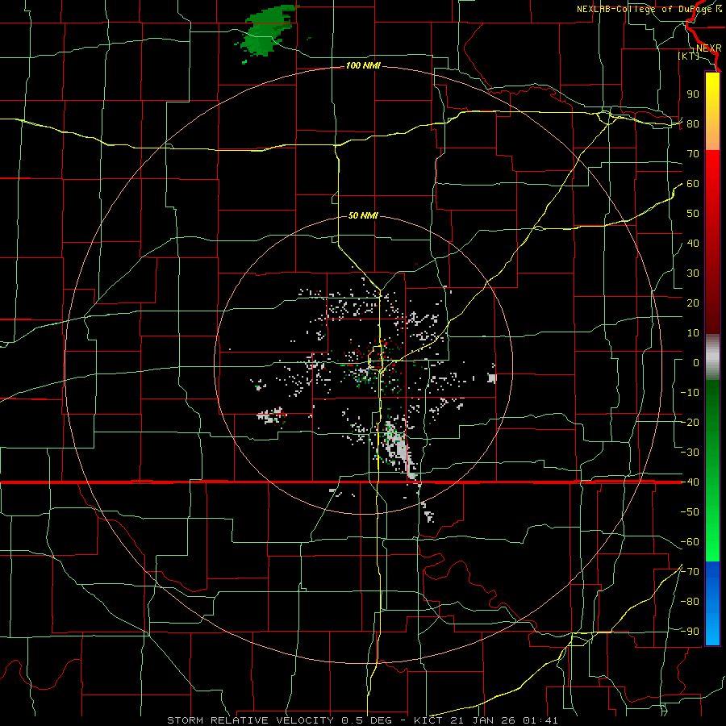Viewport: 726px width, 726px height.
Task: Pick the blue segment of the color bar
Action: click(x=712, y=603)
